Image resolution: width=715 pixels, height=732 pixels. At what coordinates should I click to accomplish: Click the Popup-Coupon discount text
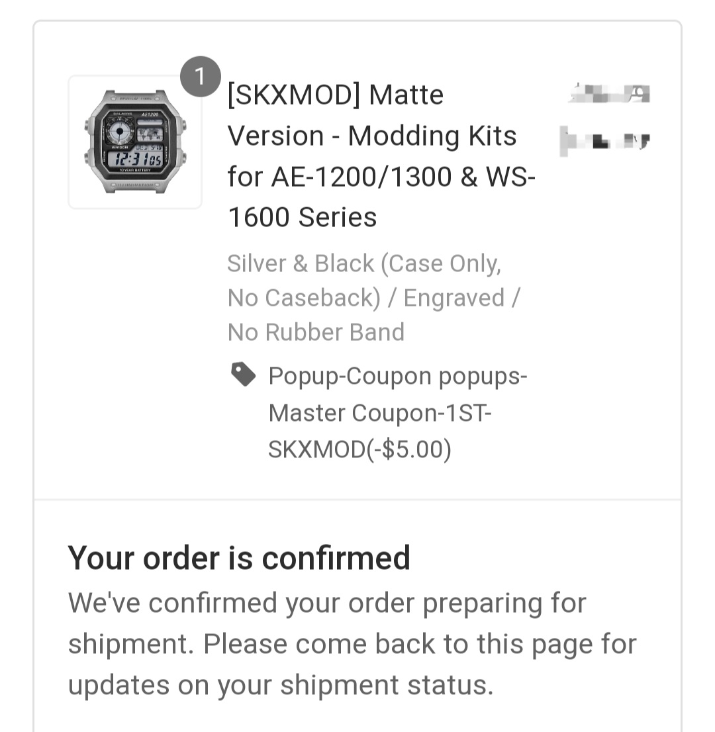click(x=397, y=412)
